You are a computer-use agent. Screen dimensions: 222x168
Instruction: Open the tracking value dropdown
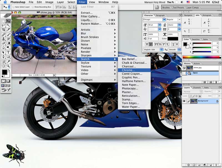click(x=179, y=29)
